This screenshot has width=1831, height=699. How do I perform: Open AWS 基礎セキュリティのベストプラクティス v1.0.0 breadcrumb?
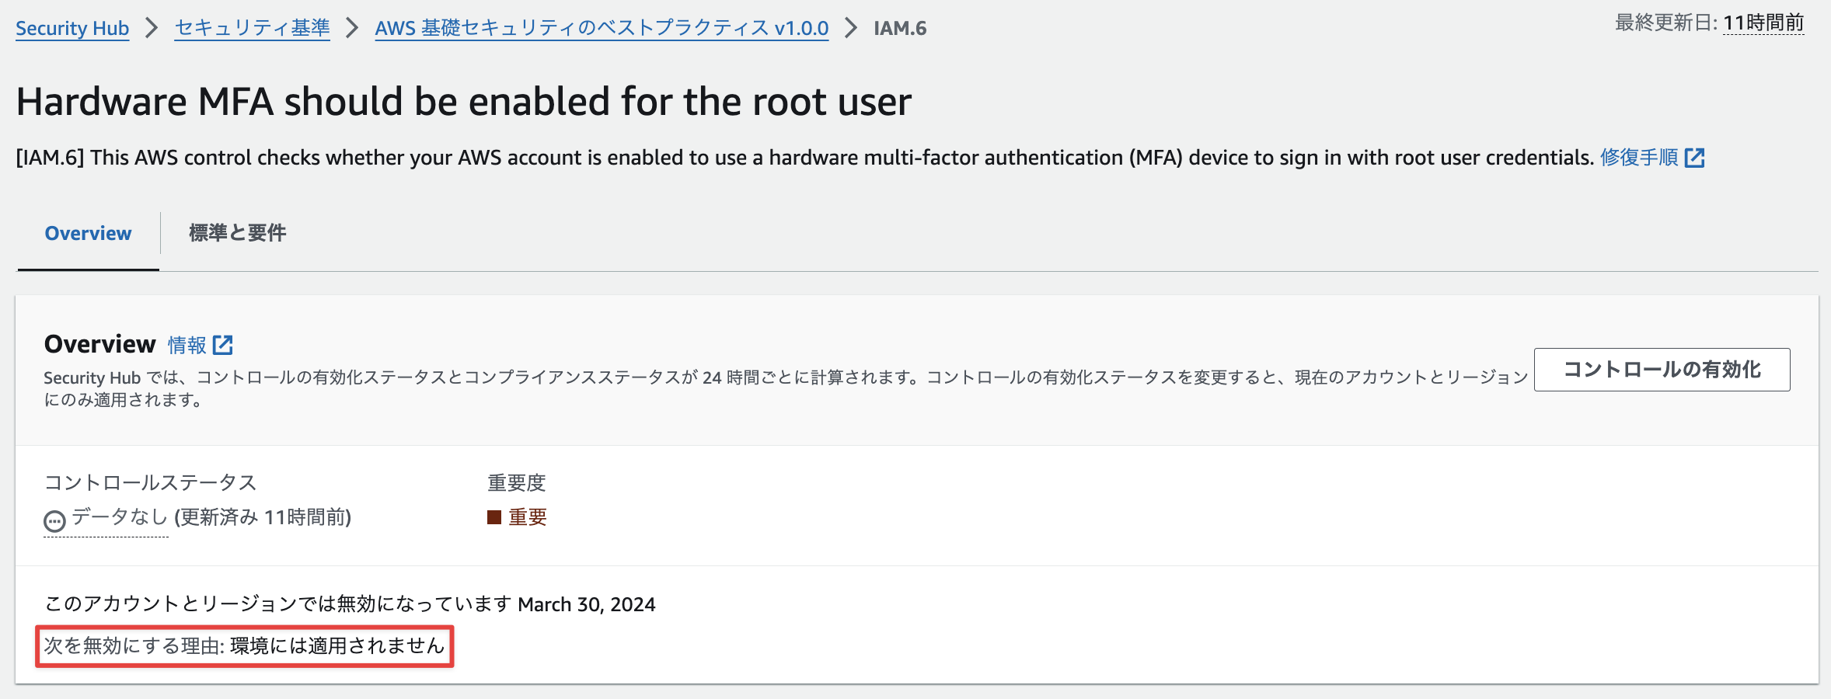[602, 29]
